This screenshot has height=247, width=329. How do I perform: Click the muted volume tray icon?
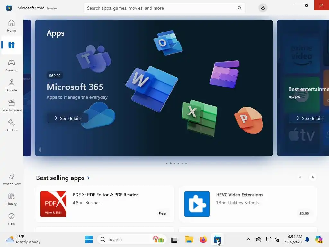277,239
